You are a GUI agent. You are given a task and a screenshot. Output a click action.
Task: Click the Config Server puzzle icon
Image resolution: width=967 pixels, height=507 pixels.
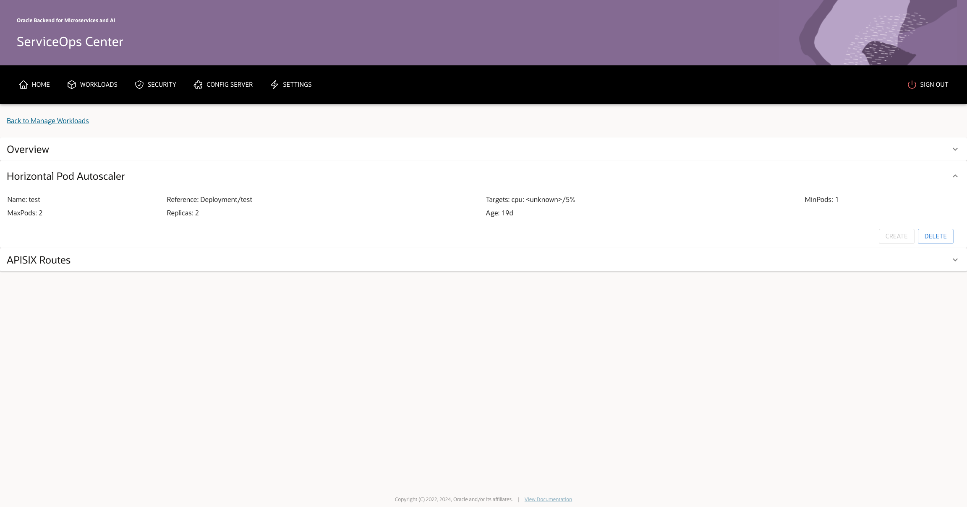click(198, 85)
